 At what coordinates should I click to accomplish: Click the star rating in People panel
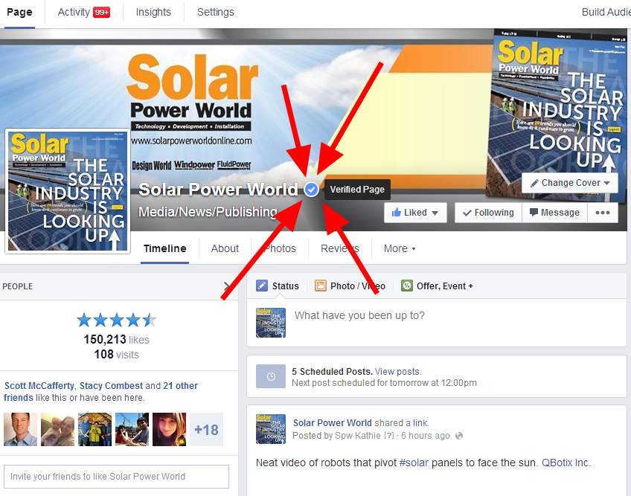click(x=116, y=321)
